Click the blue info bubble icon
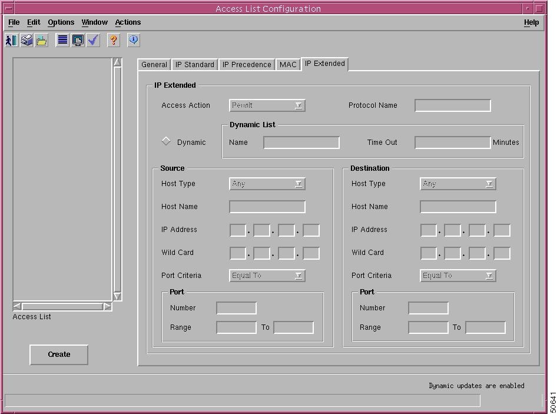The width and height of the screenshot is (557, 414). 134,40
